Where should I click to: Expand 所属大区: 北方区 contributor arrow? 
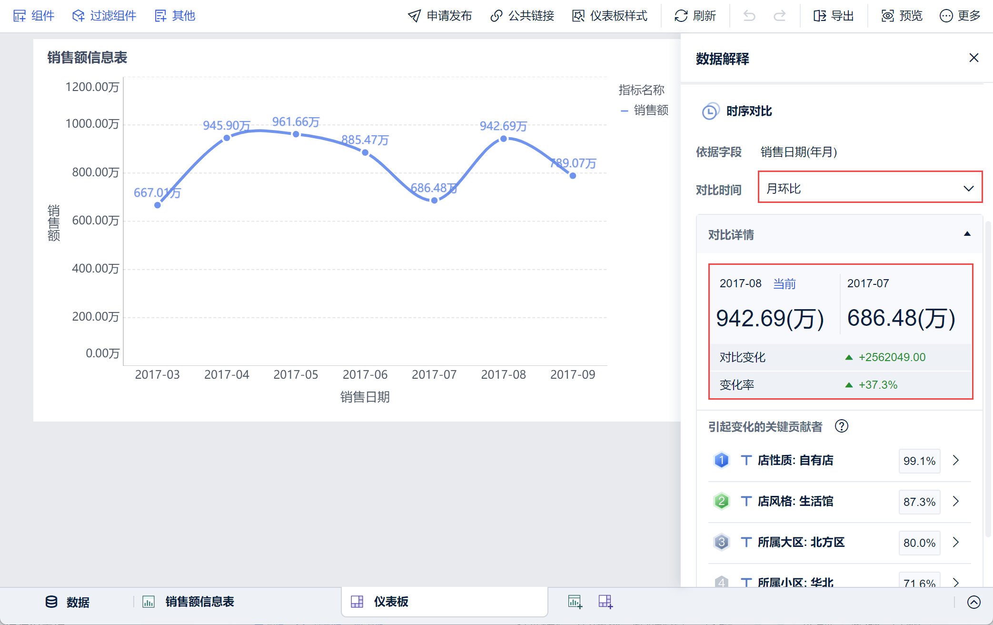click(955, 542)
